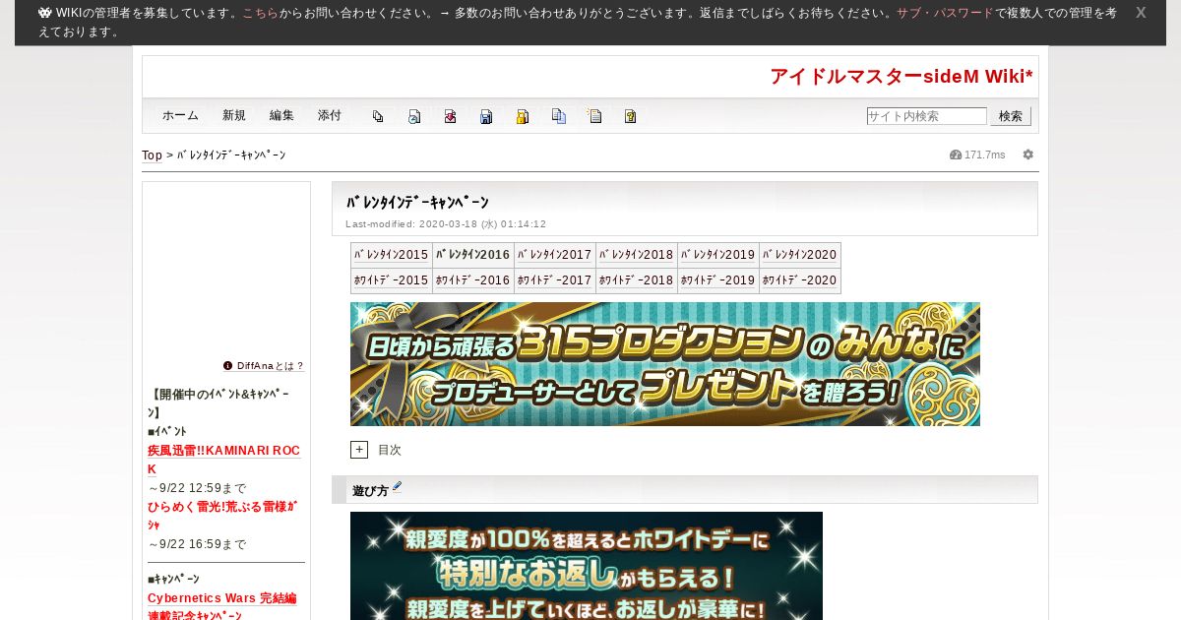
Task: Click the new page with star icon
Action: pyautogui.click(x=594, y=116)
